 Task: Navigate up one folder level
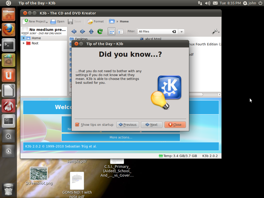point(91,31)
